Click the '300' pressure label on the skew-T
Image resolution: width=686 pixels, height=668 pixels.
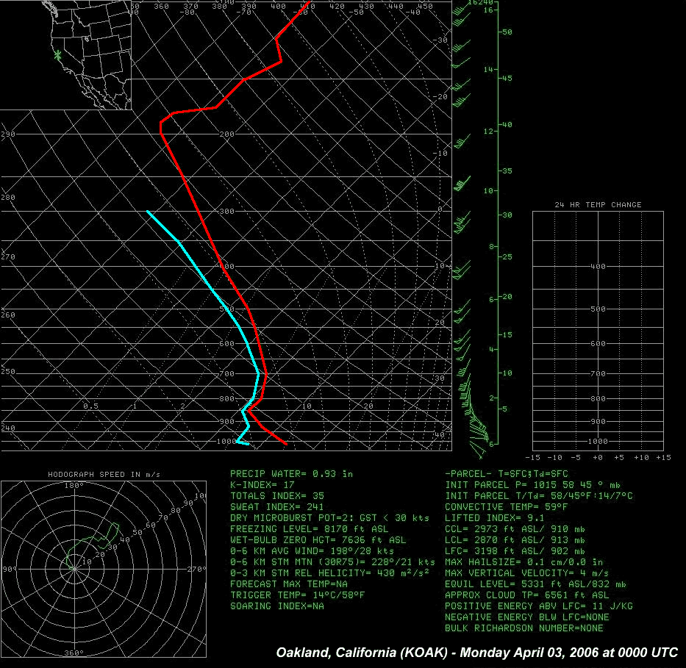pos(226,212)
